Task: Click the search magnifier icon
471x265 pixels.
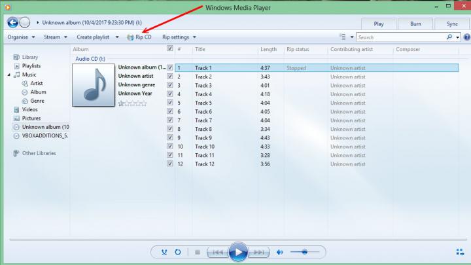Action: [x=449, y=37]
